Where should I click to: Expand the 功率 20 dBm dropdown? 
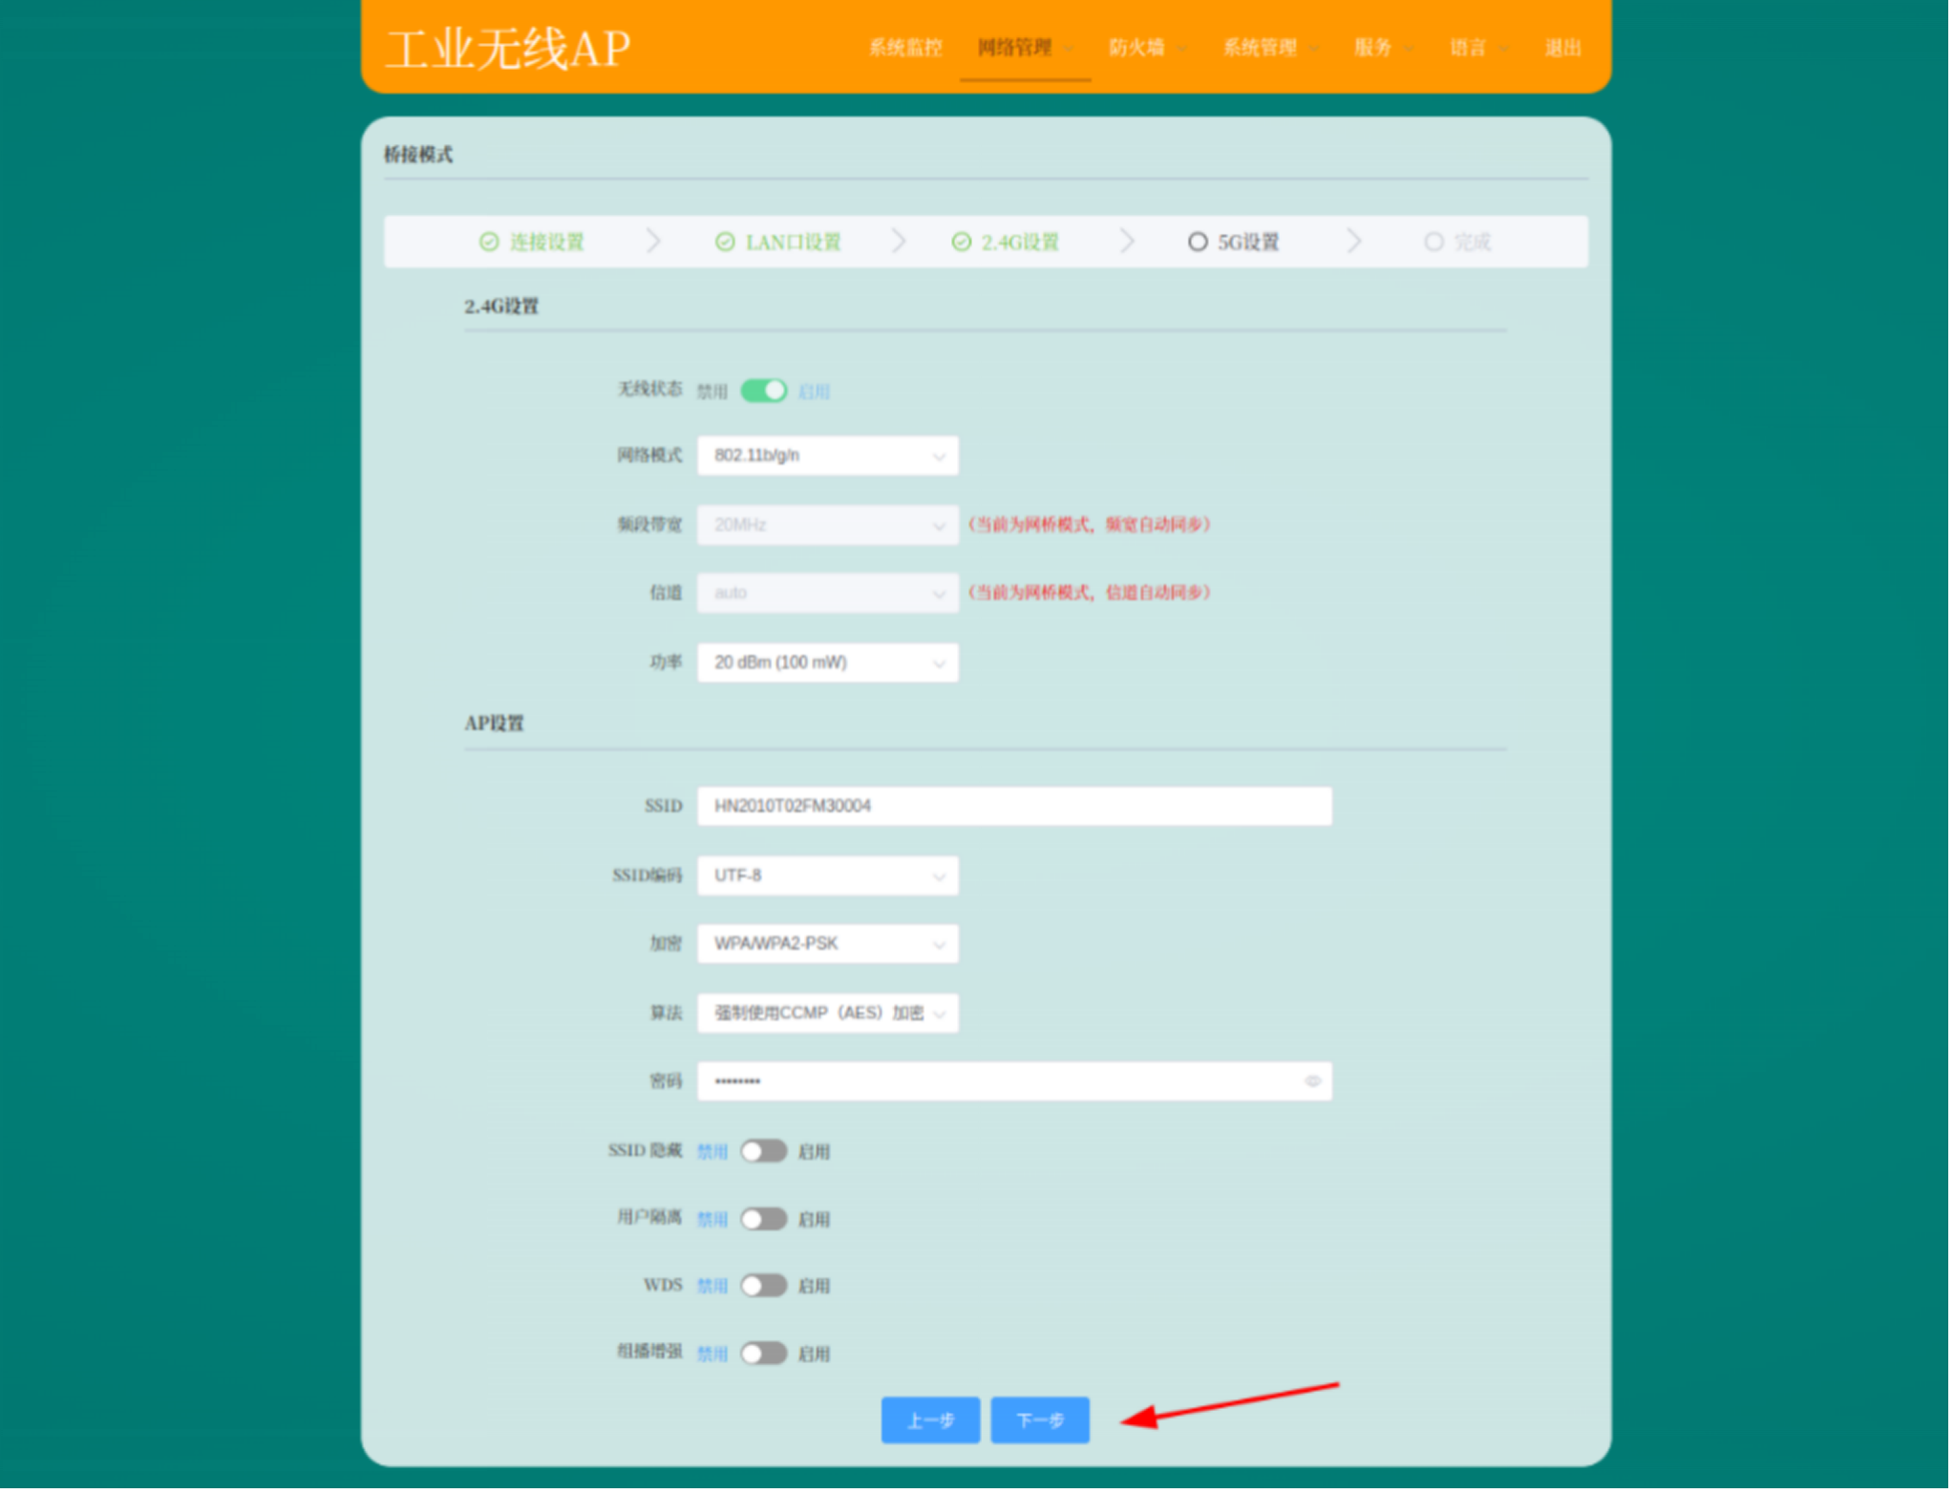tap(827, 662)
